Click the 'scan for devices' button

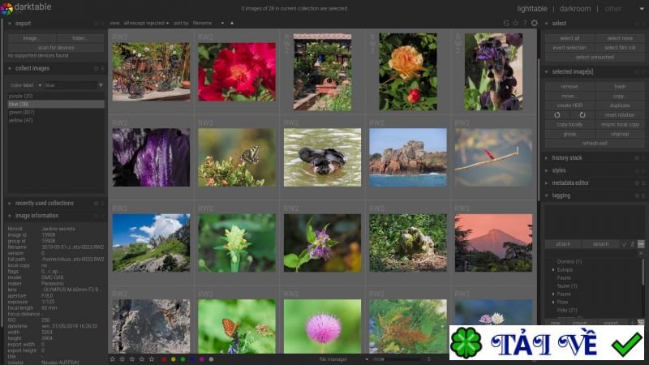point(54,47)
